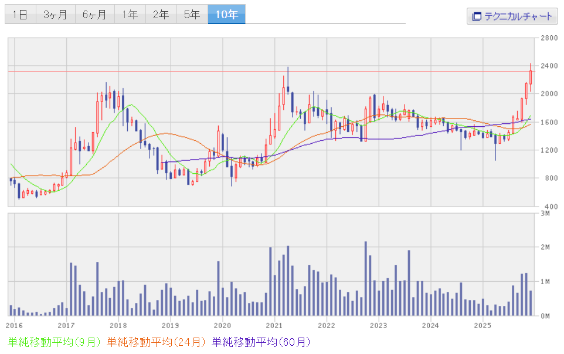Click the window icon beside テクニカルチャート
Viewport: 564px width, 354px height.
click(477, 16)
